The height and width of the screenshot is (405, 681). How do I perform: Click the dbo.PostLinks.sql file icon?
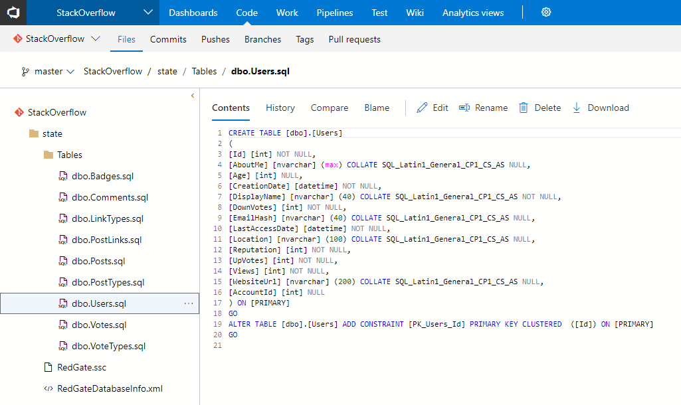63,240
